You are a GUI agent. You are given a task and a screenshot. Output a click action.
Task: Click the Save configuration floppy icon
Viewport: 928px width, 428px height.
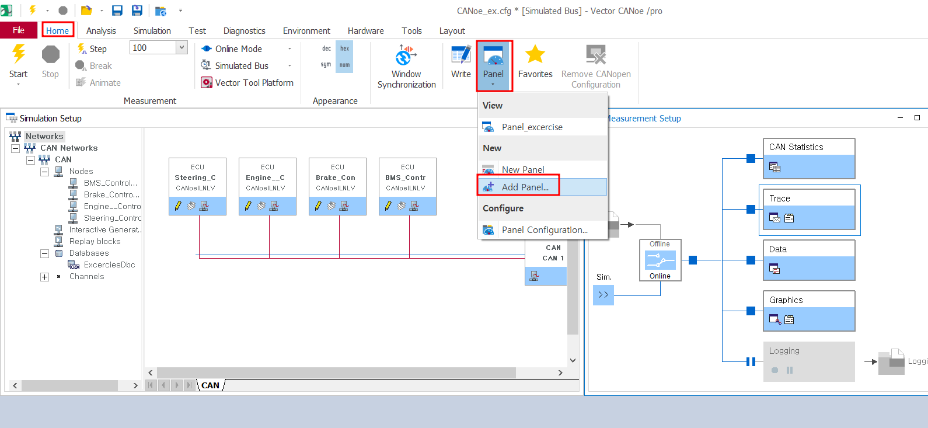coord(117,11)
